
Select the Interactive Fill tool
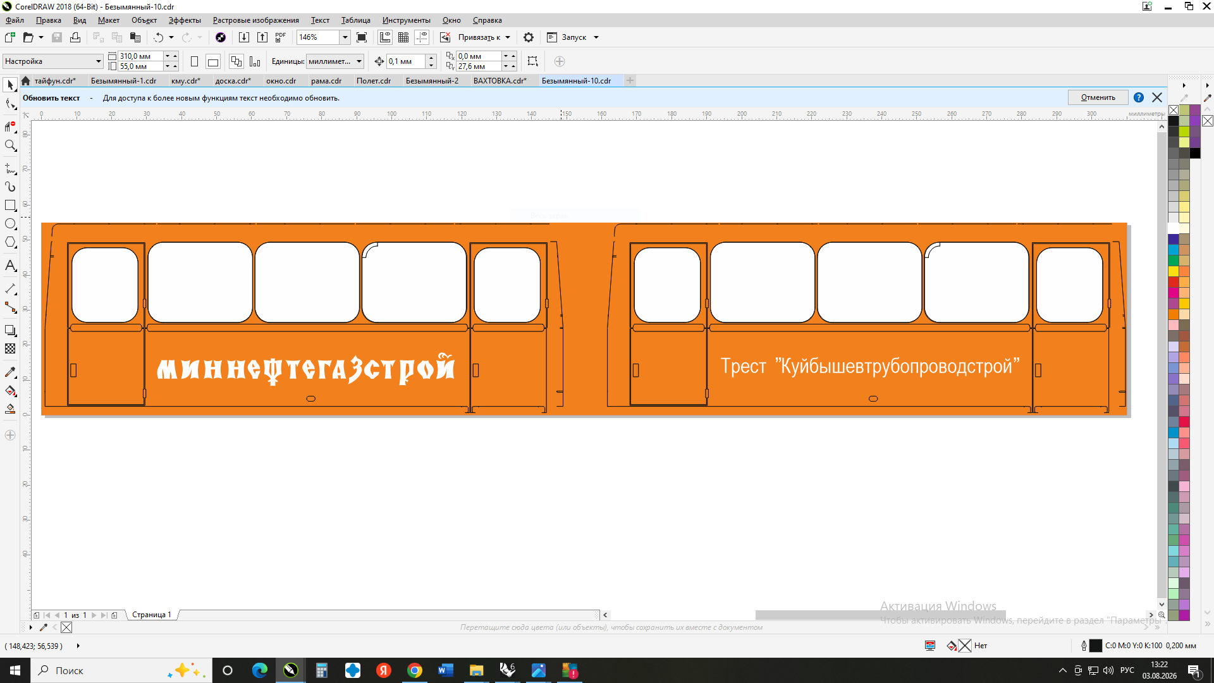(x=10, y=391)
